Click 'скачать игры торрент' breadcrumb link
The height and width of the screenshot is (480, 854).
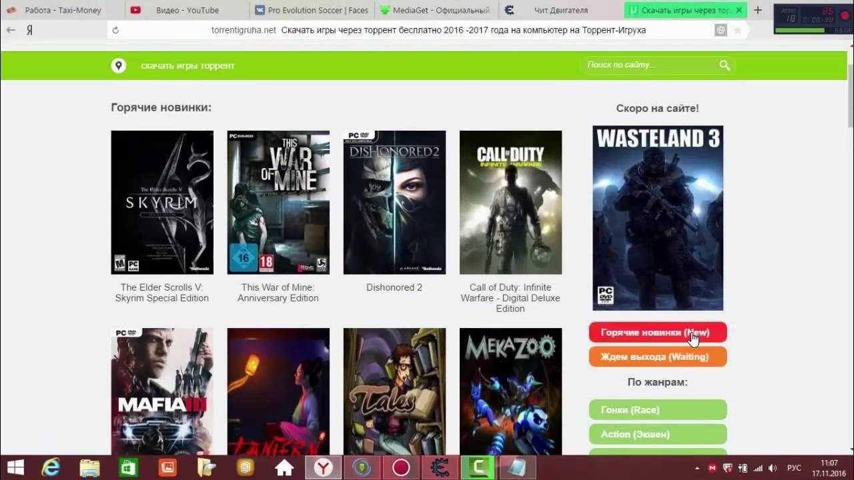(187, 65)
